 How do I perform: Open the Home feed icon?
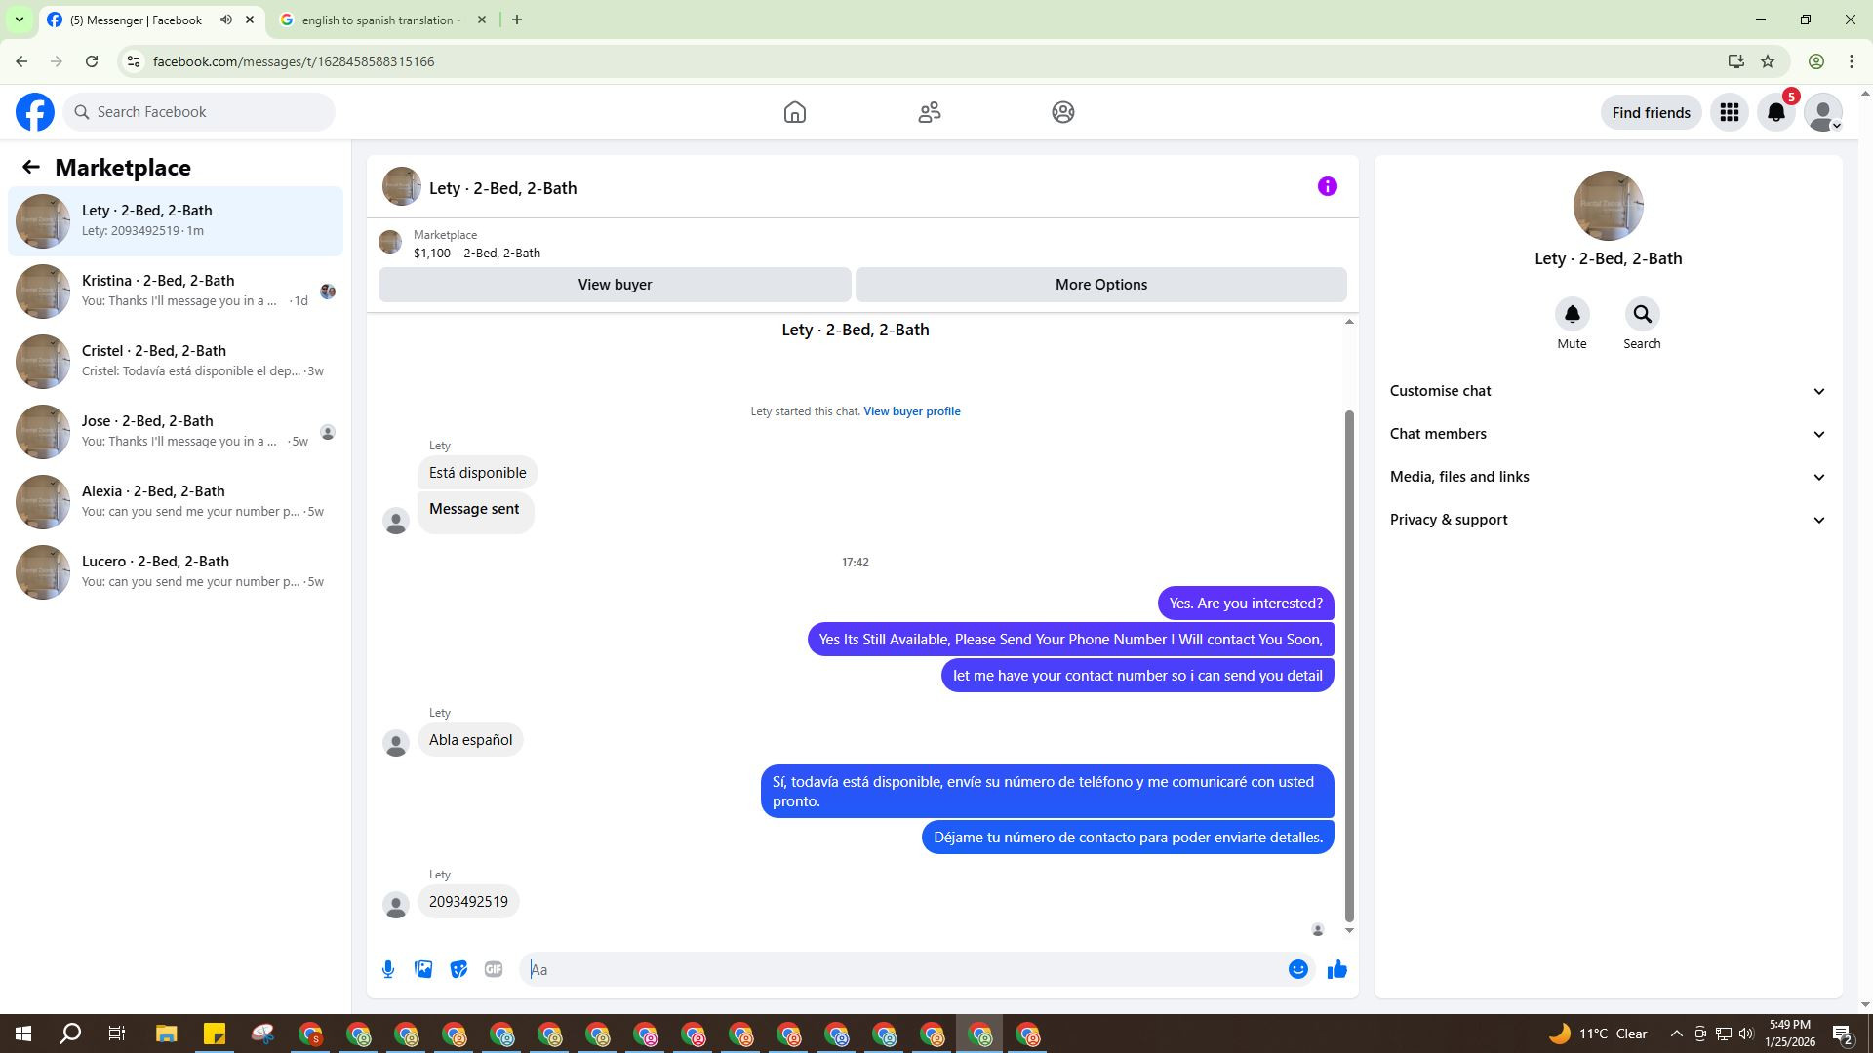pyautogui.click(x=795, y=112)
